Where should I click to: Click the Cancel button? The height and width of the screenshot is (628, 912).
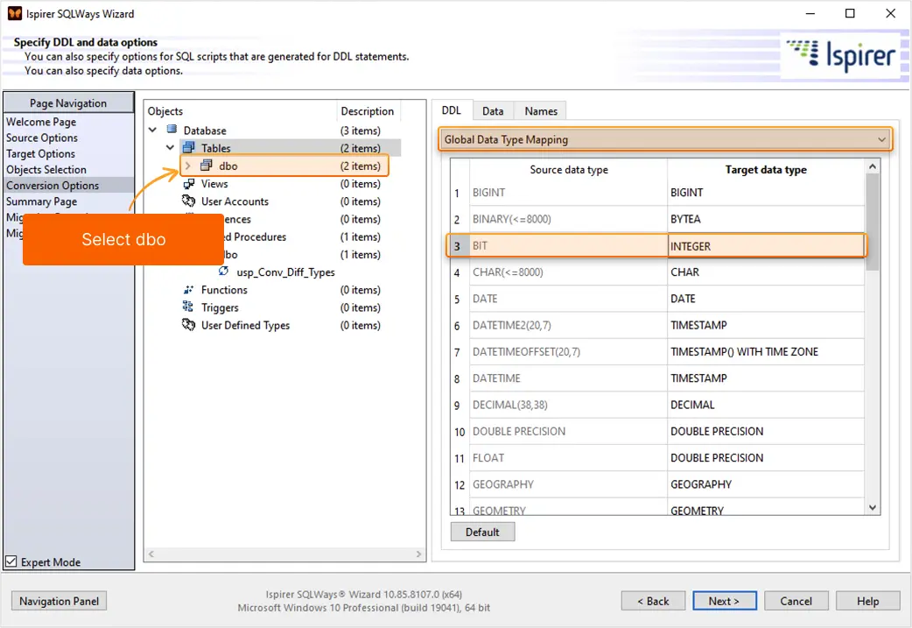(x=796, y=601)
